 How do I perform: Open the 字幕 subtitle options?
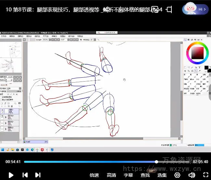coord(128,175)
